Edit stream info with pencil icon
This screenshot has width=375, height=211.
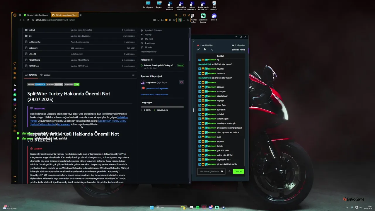(x=198, y=49)
